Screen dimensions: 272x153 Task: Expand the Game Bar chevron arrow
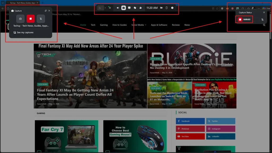tap(105, 8)
